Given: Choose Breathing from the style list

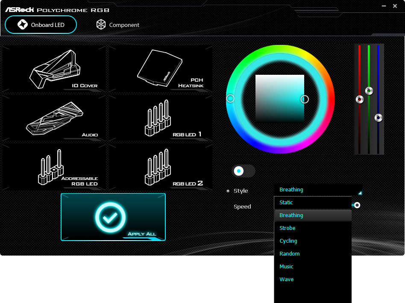Looking at the screenshot, I should coord(313,215).
